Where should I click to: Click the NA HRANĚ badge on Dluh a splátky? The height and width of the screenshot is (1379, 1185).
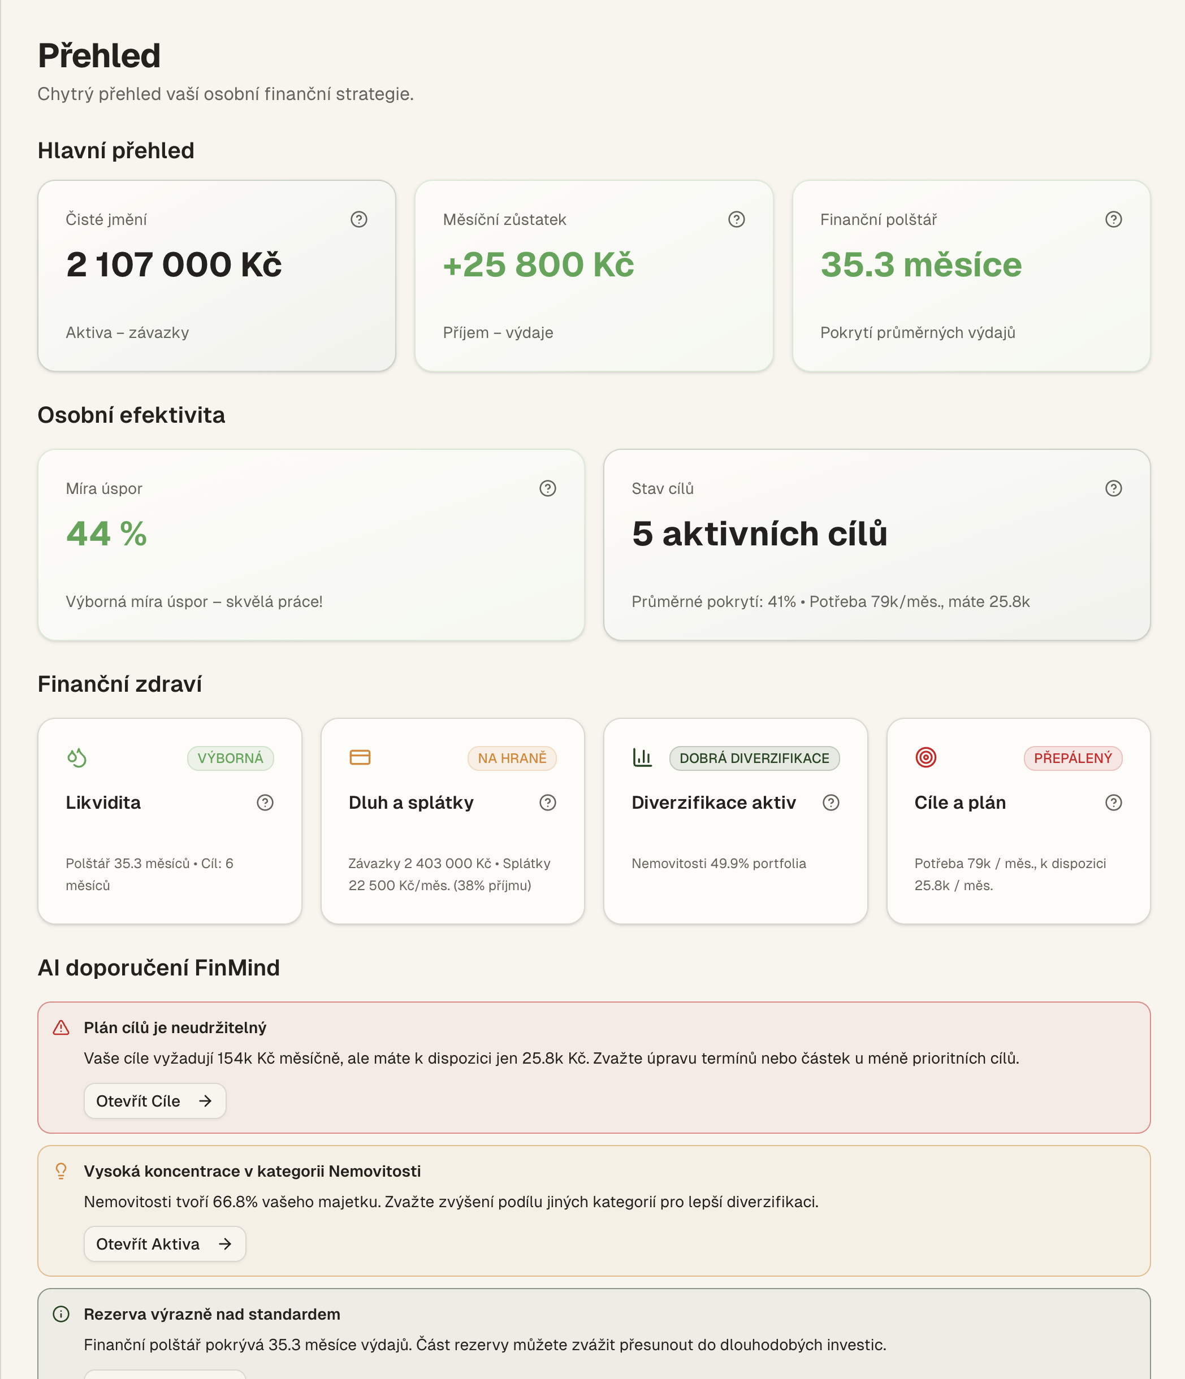coord(512,757)
